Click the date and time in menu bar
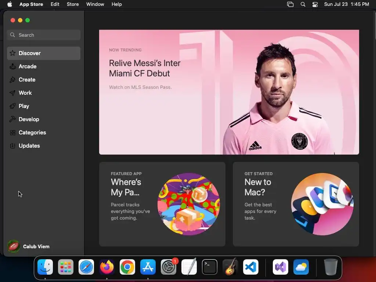 click(347, 4)
